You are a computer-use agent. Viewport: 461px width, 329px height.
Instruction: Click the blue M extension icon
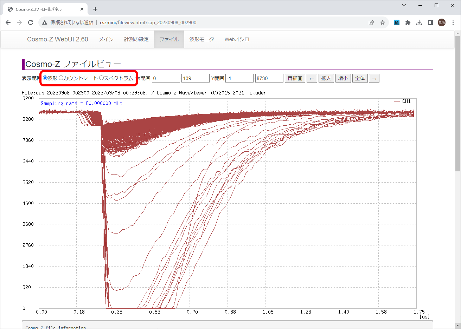397,22
